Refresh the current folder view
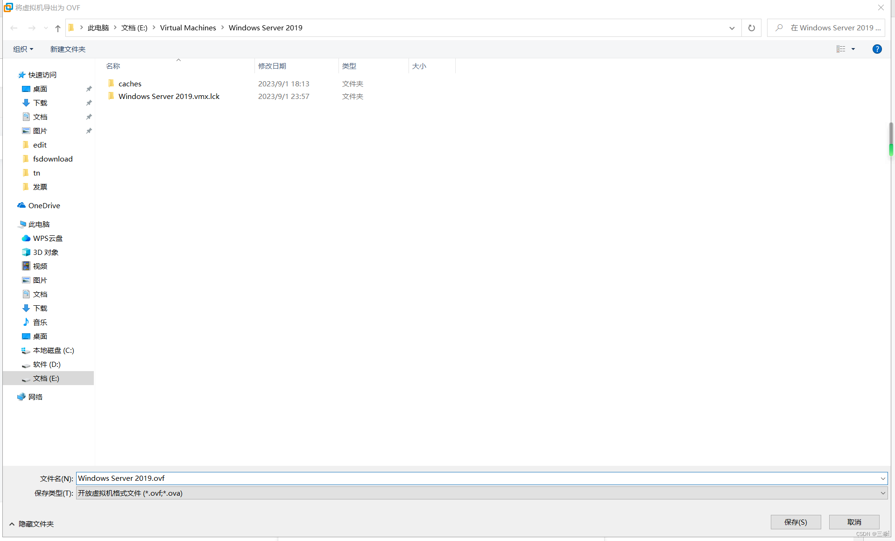 point(752,28)
